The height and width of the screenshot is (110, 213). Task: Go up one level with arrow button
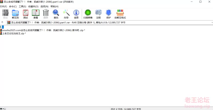[x=2, y=22]
